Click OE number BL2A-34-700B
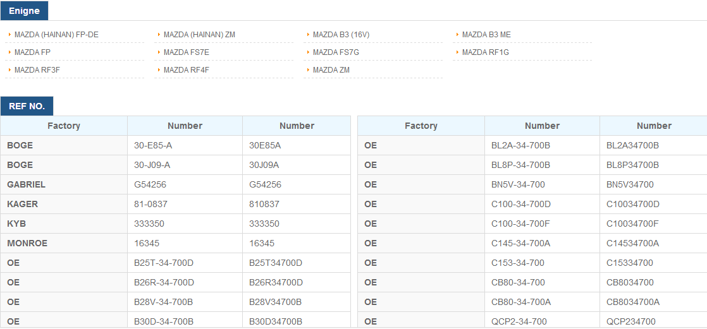This screenshot has width=707, height=329. 521,145
